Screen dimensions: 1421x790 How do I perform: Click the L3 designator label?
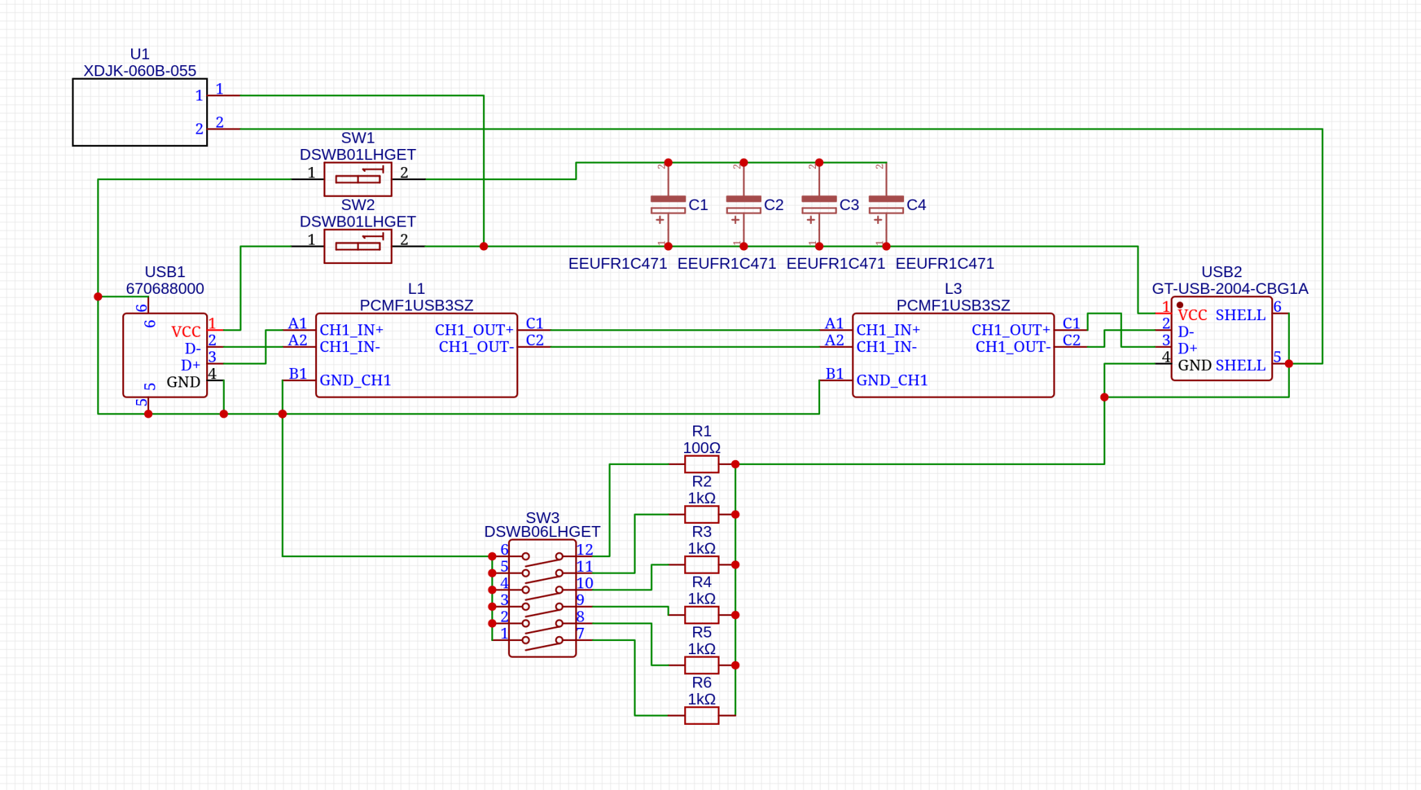point(953,288)
